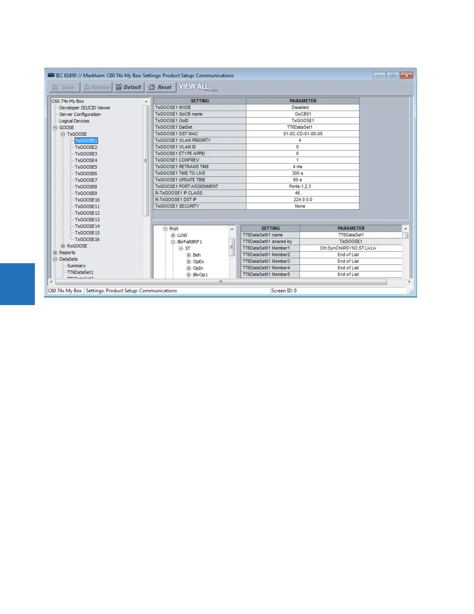Viewport: 474px width, 614px height.
Task: Click the TIME TO LIVE value 300 s
Action: click(x=303, y=173)
